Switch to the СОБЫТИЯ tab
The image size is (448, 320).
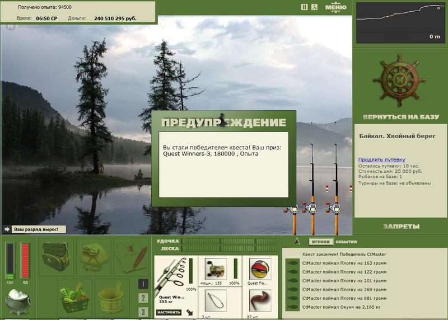point(346,242)
